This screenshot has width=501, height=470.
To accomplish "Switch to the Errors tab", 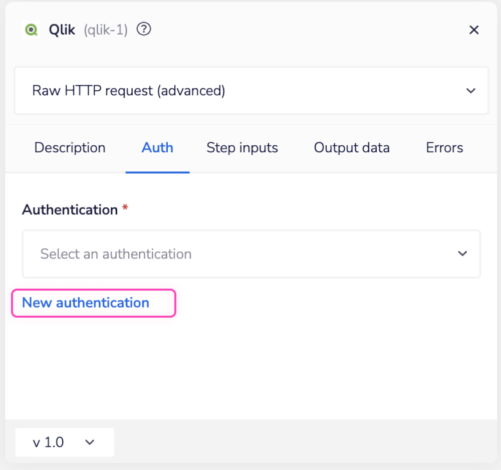I will coord(444,147).
